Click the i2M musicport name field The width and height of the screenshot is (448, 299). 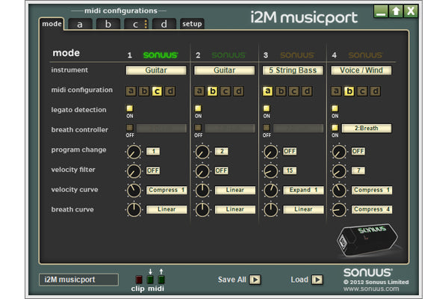(78, 280)
